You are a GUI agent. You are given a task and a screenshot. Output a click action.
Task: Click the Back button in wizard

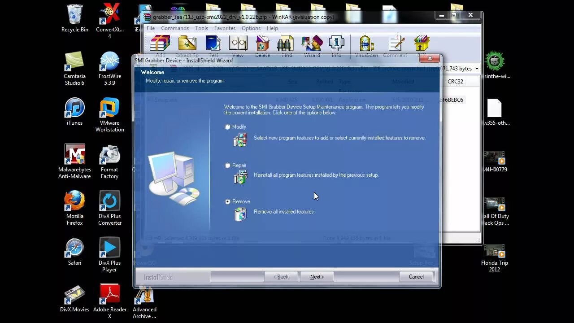pyautogui.click(x=281, y=277)
